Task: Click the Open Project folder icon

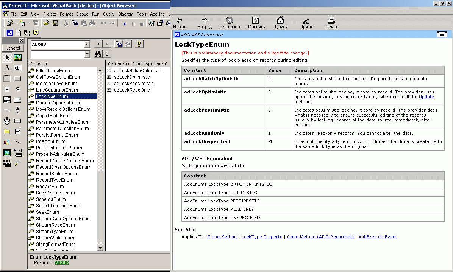Action: click(x=46, y=23)
